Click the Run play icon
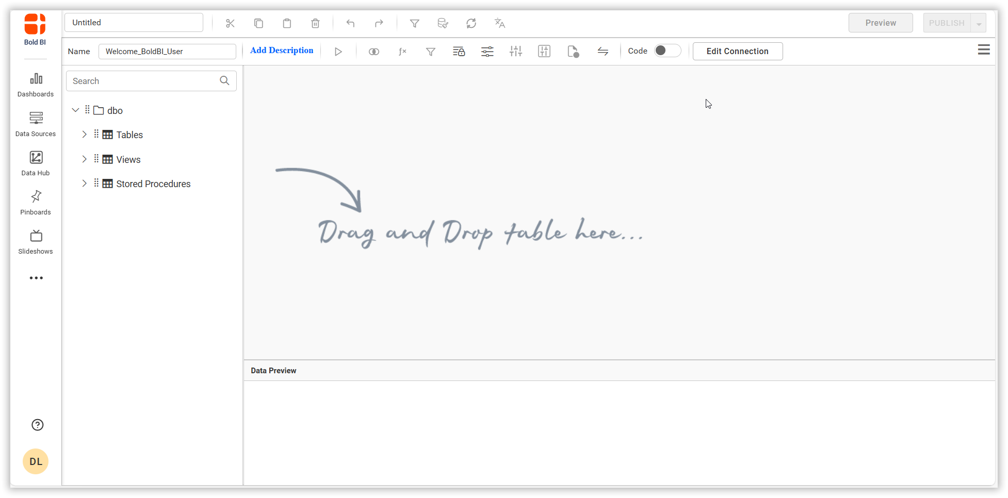 point(338,52)
